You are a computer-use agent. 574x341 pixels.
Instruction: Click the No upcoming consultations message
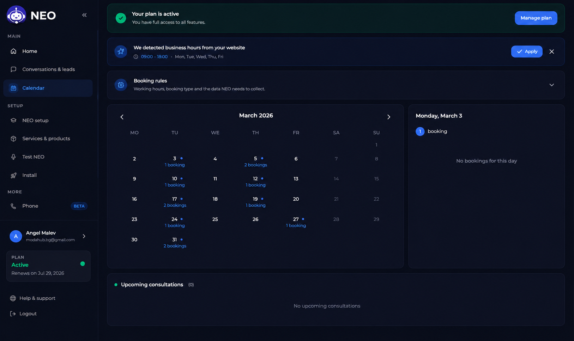tap(327, 306)
